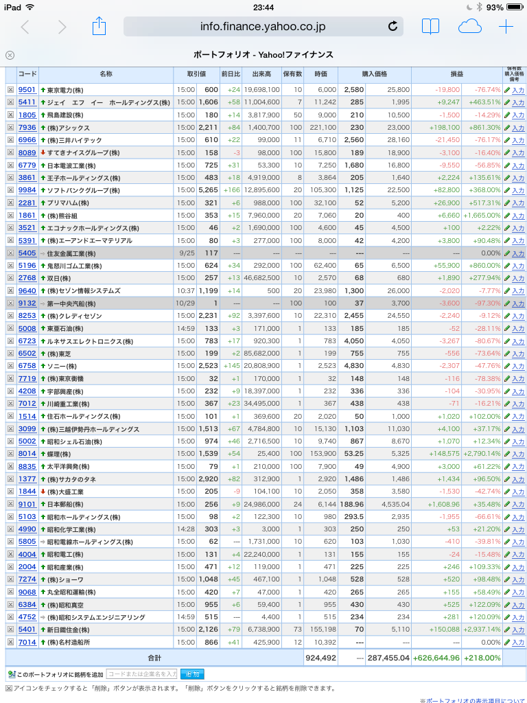Click pencil edit icon in 双日 row
Image resolution: width=527 pixels, height=703 pixels.
(507, 279)
